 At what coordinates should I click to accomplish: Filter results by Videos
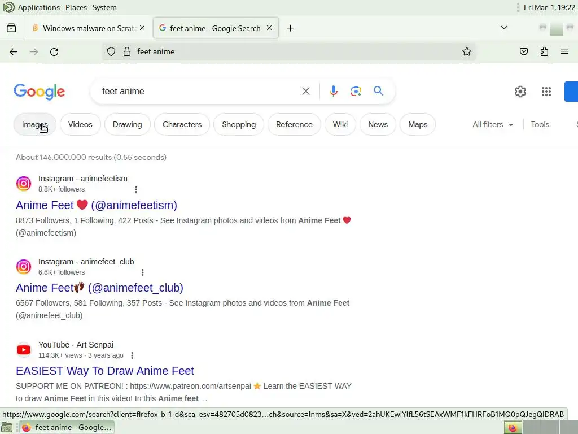tap(80, 125)
